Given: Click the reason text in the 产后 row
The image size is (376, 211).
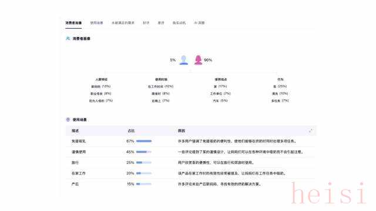Looking at the screenshot, I should tap(219, 184).
